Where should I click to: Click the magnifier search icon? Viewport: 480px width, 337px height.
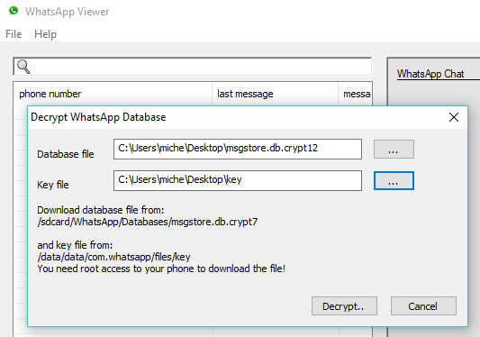pyautogui.click(x=23, y=67)
